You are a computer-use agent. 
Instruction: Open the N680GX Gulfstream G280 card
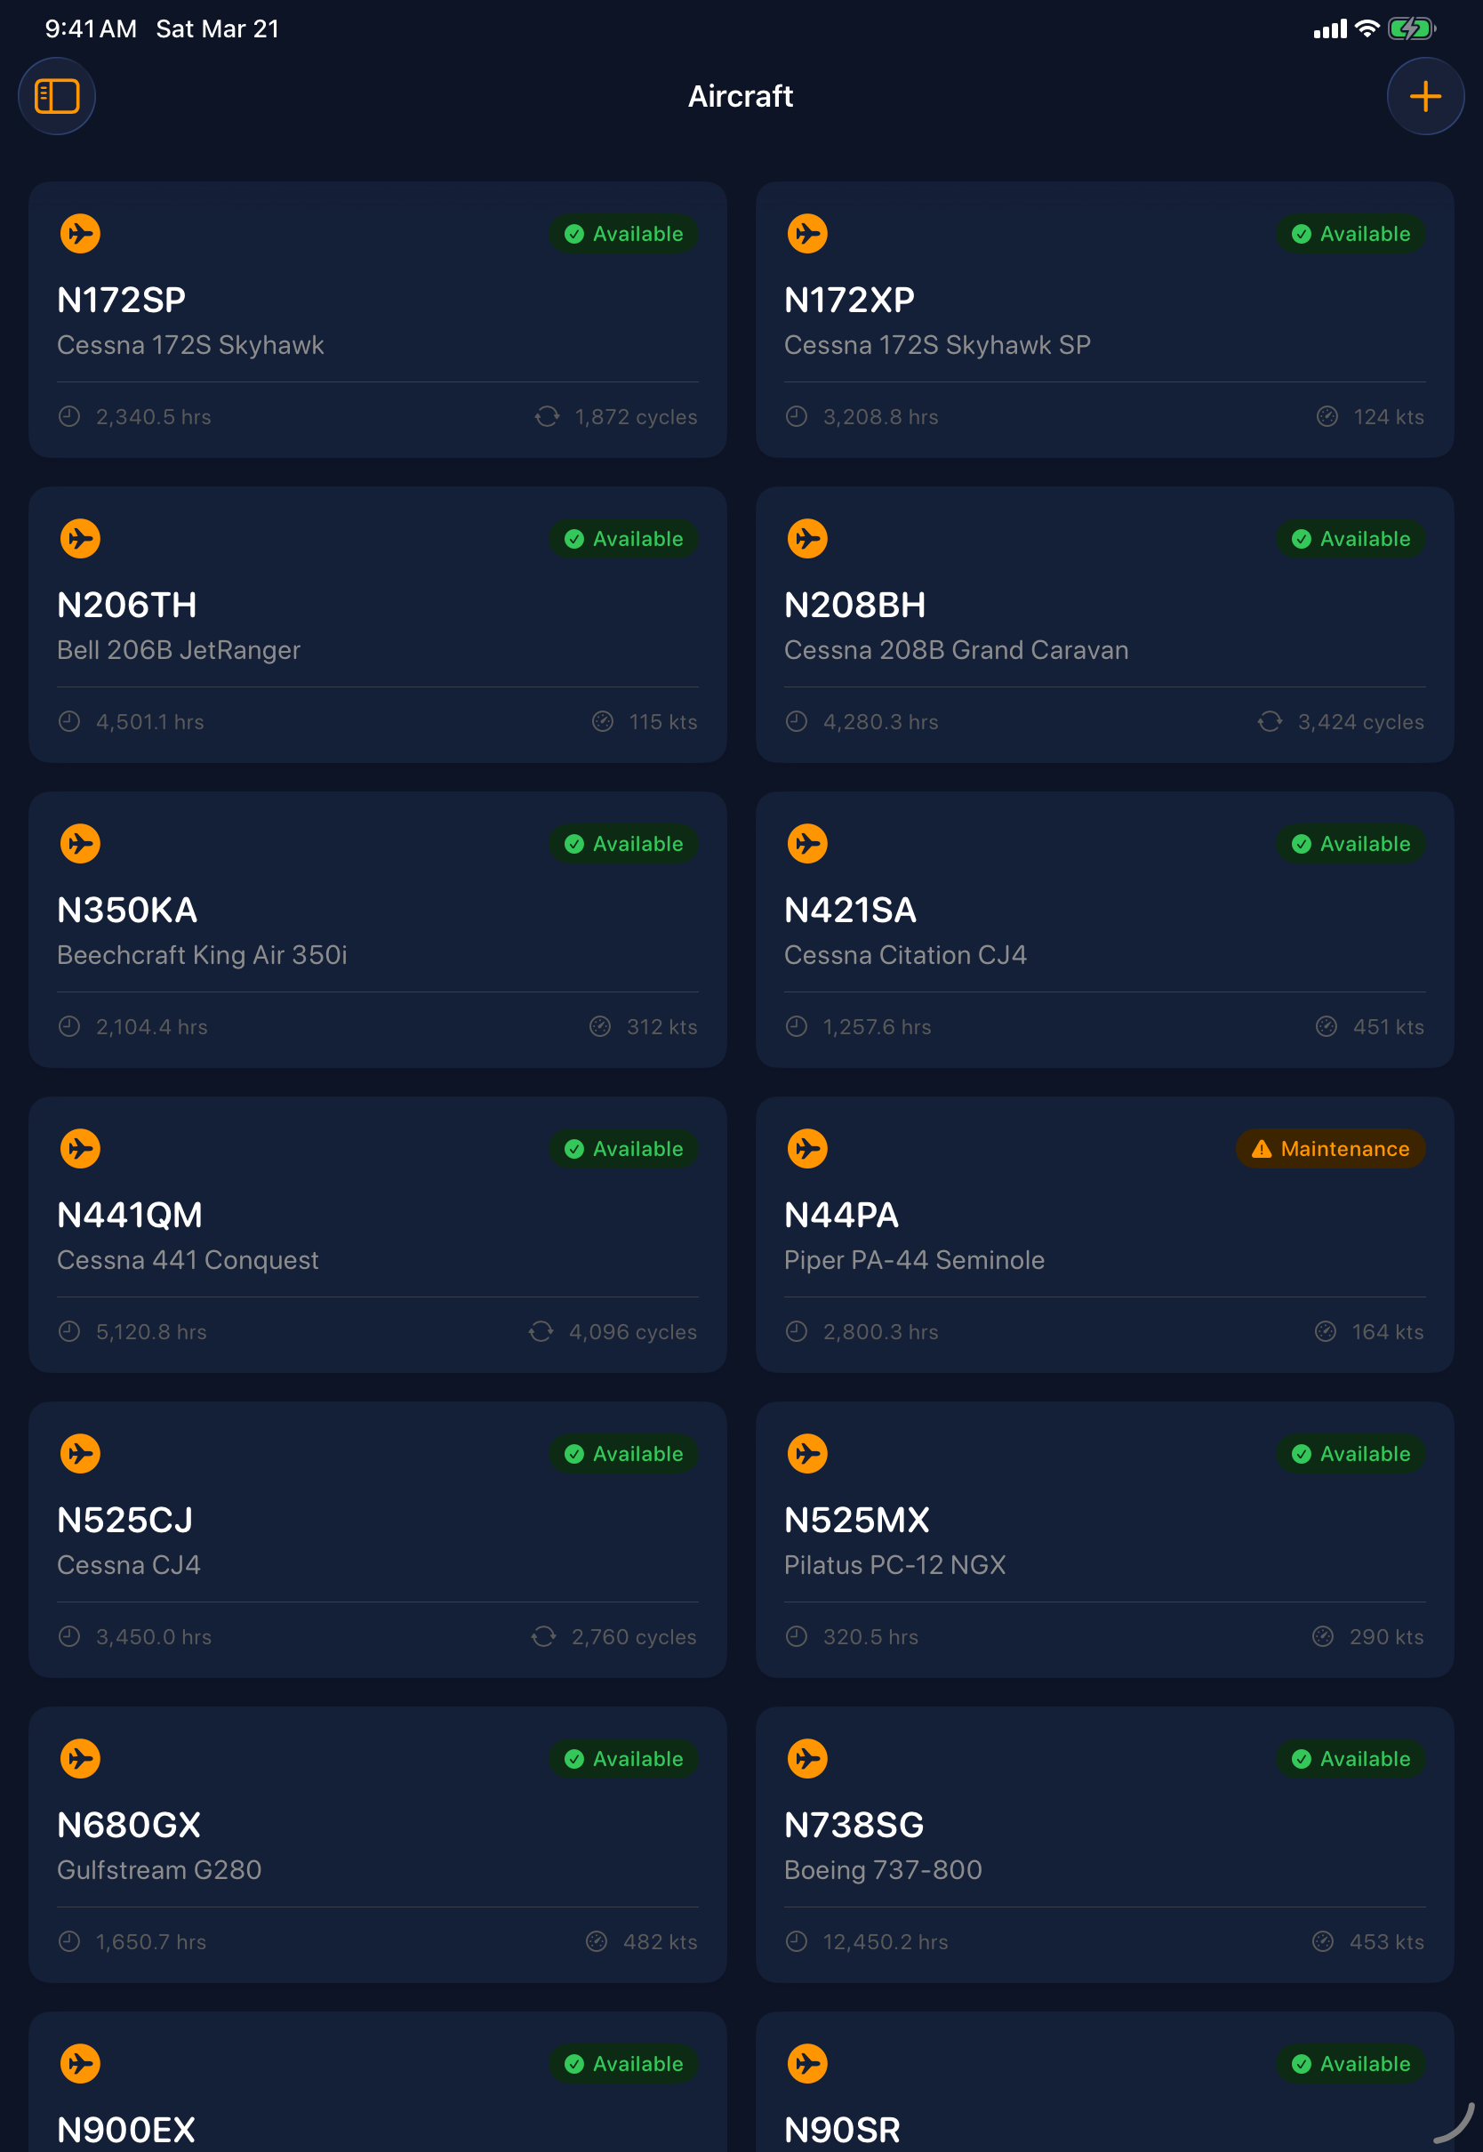tap(377, 1843)
